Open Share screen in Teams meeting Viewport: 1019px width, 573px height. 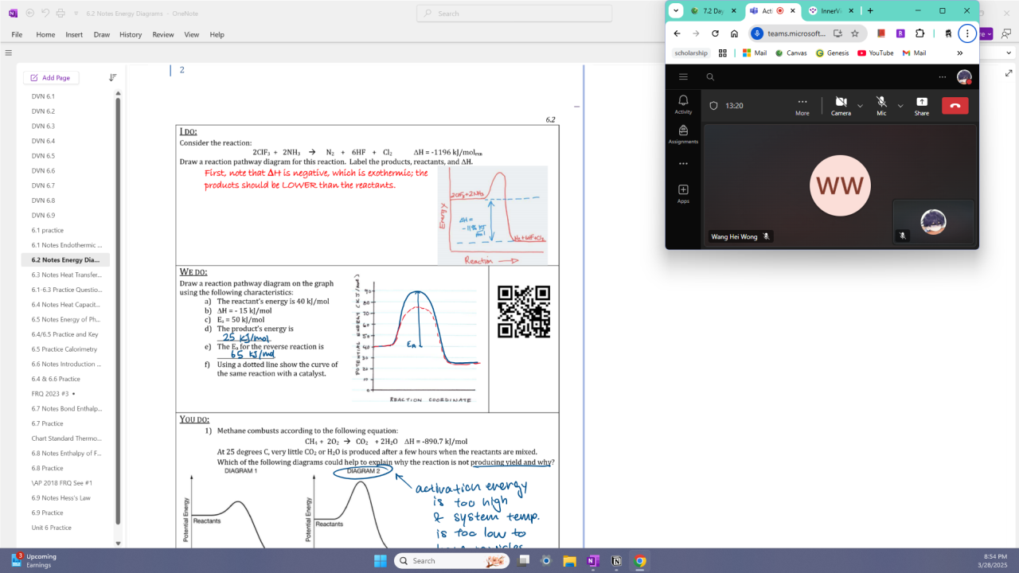(921, 105)
